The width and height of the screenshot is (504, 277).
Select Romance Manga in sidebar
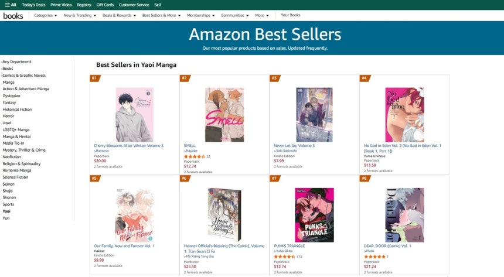click(16, 170)
